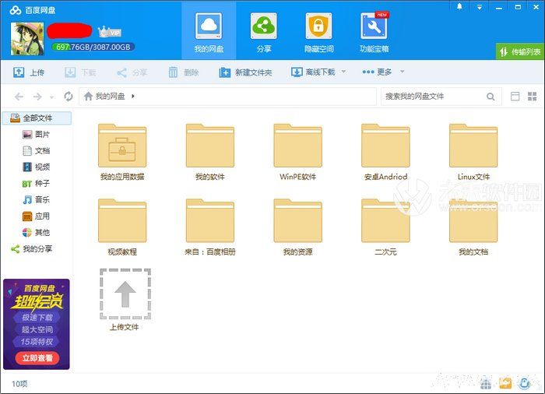Click the home icon in path bar
545x394 pixels.
point(88,96)
